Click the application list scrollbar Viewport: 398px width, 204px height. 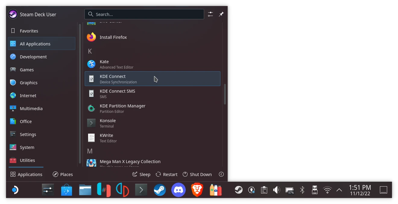[225, 94]
